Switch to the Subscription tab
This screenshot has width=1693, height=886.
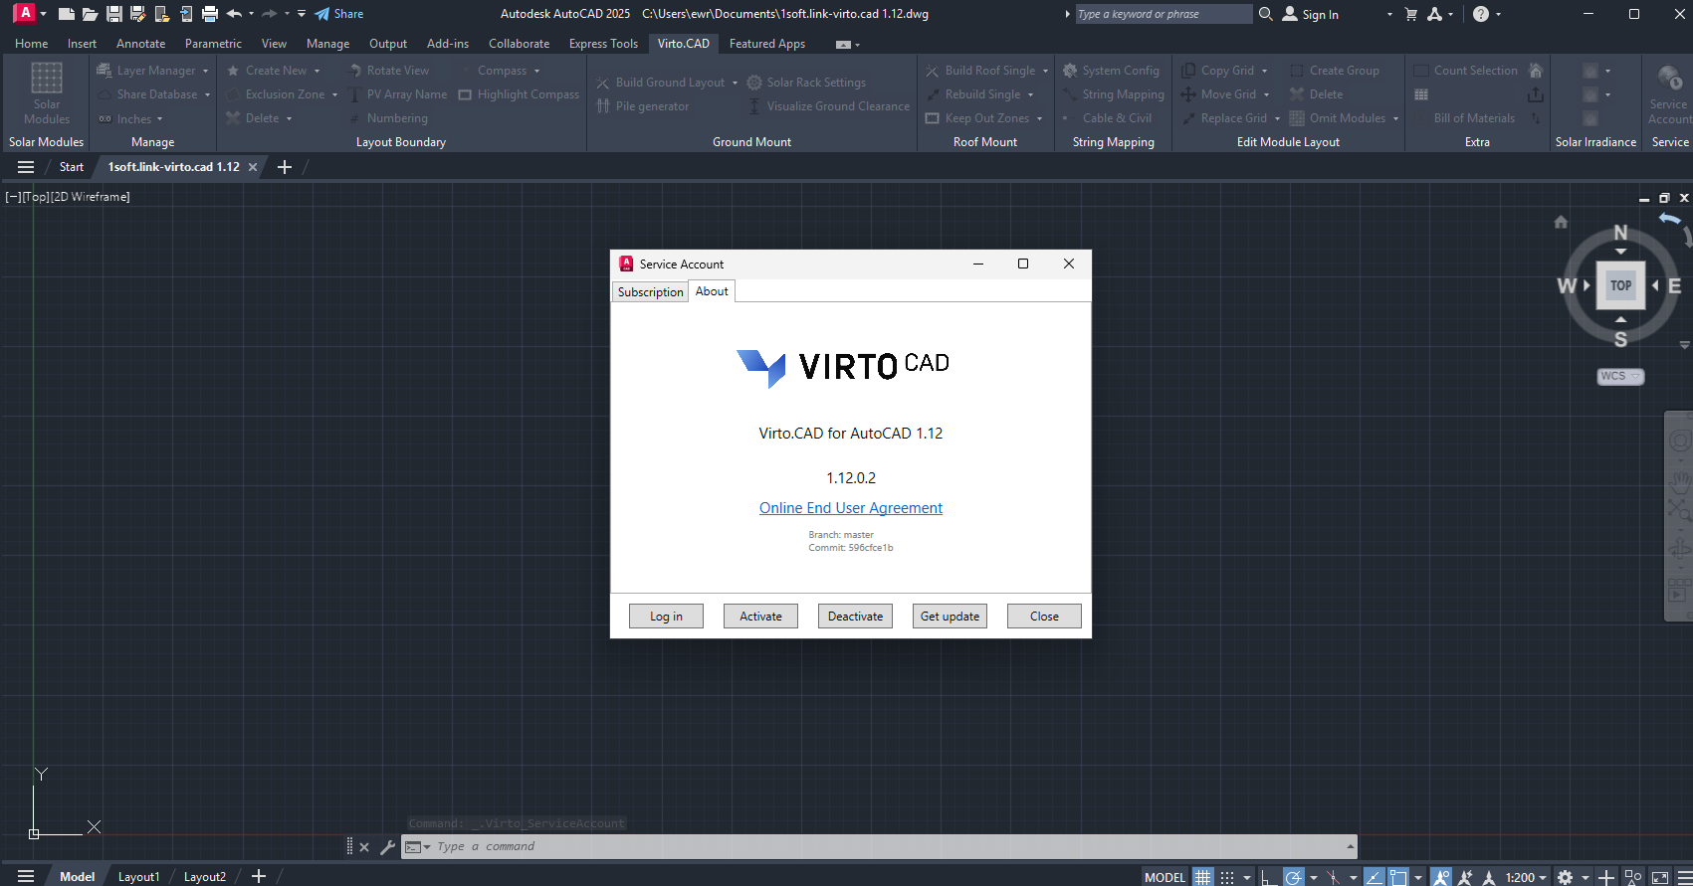click(x=650, y=291)
